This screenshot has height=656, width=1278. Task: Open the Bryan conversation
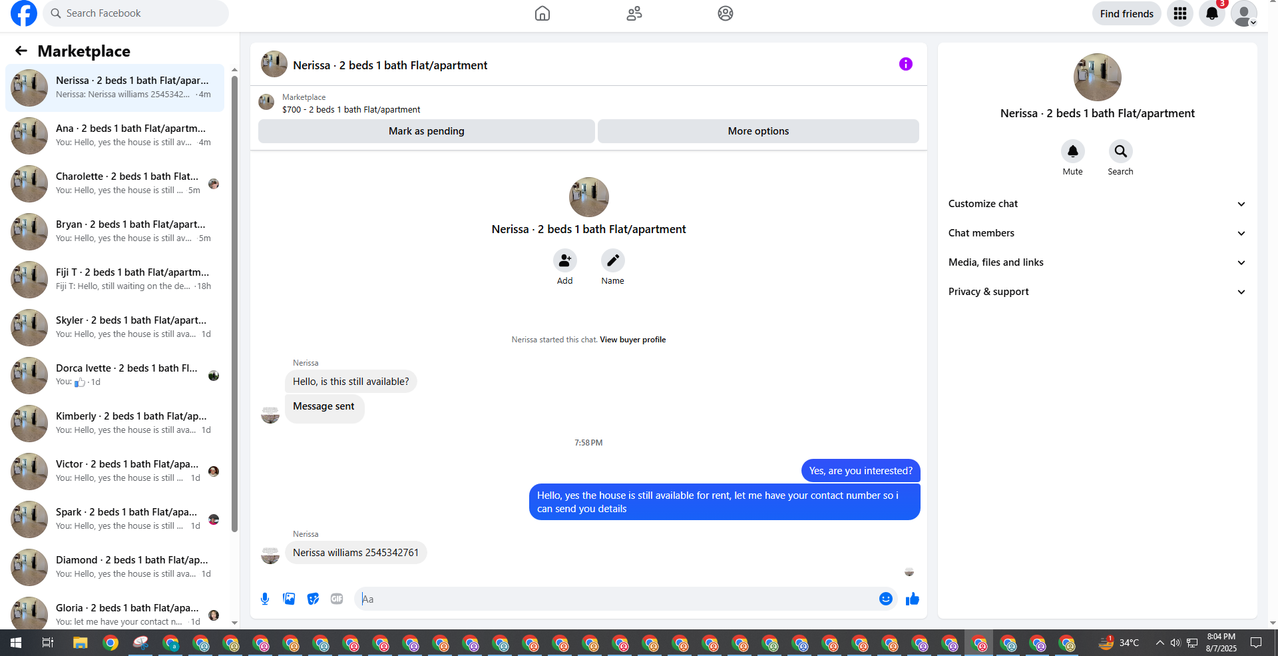(114, 231)
